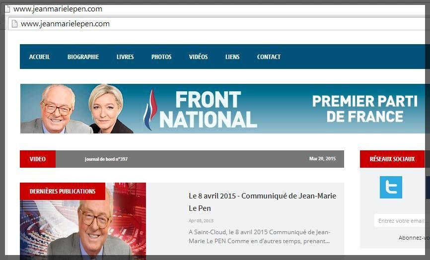Open the LIENS menu item
The width and height of the screenshot is (430, 260).
click(x=232, y=57)
